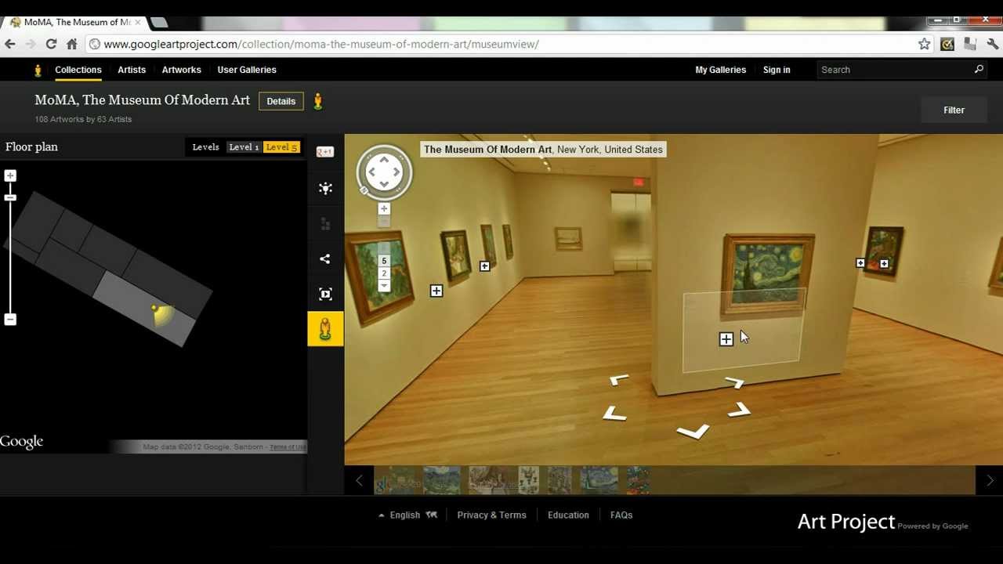
Task: Click the Sign in link
Action: [777, 70]
